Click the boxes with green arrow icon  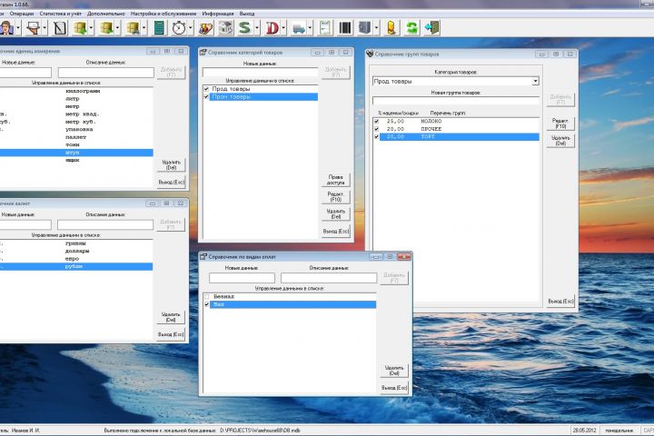[x=80, y=28]
